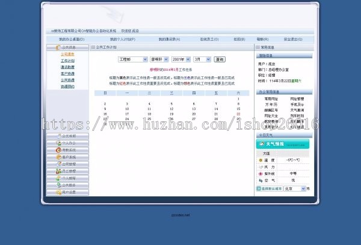
Task: Open the 工作计划 link
Action: point(67,61)
